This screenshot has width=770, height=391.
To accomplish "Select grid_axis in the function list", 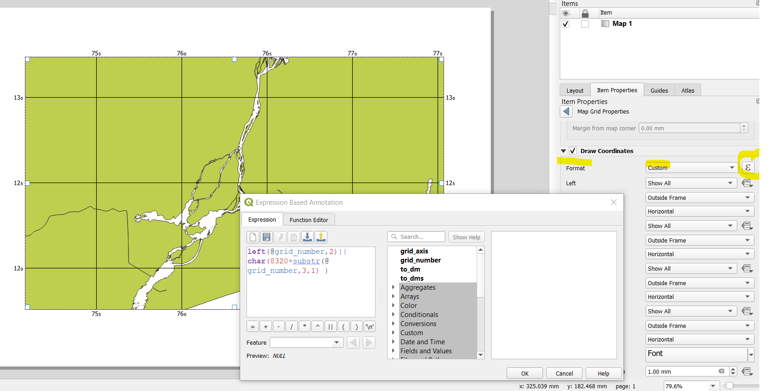I will 414,251.
